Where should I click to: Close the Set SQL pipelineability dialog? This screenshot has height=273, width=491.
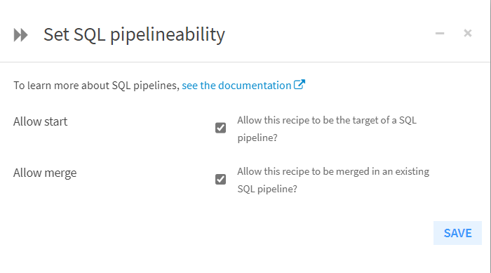pyautogui.click(x=468, y=33)
